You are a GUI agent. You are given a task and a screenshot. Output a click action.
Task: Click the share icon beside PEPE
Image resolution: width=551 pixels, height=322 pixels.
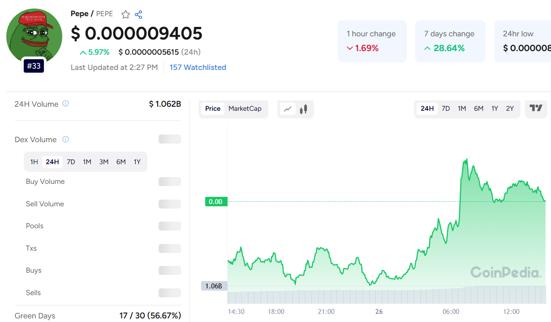click(x=138, y=14)
